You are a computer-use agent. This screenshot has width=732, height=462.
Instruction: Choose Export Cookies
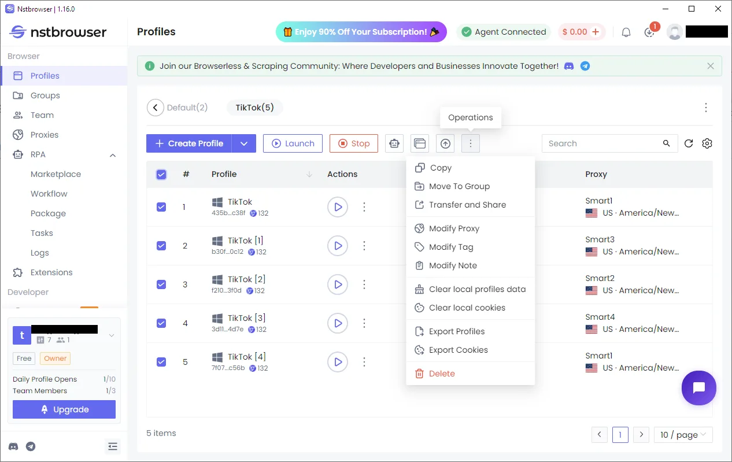pos(470,350)
